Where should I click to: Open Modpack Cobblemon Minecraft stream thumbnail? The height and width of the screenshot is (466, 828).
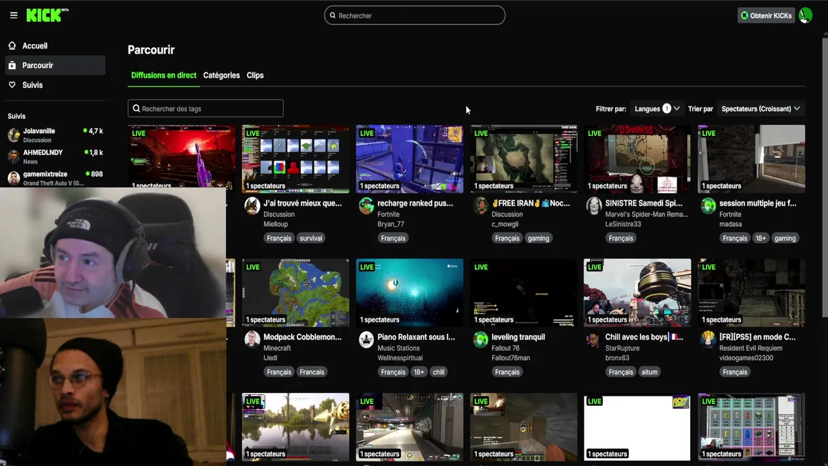(296, 293)
